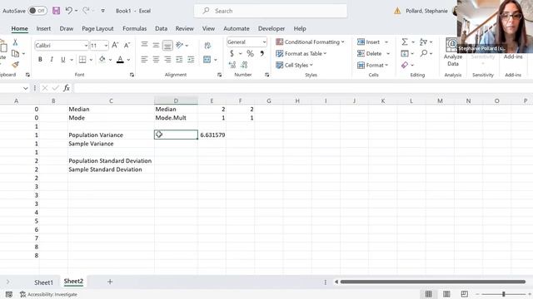The width and height of the screenshot is (533, 299).
Task: Open the font name Calibri dropdown
Action: 86,46
